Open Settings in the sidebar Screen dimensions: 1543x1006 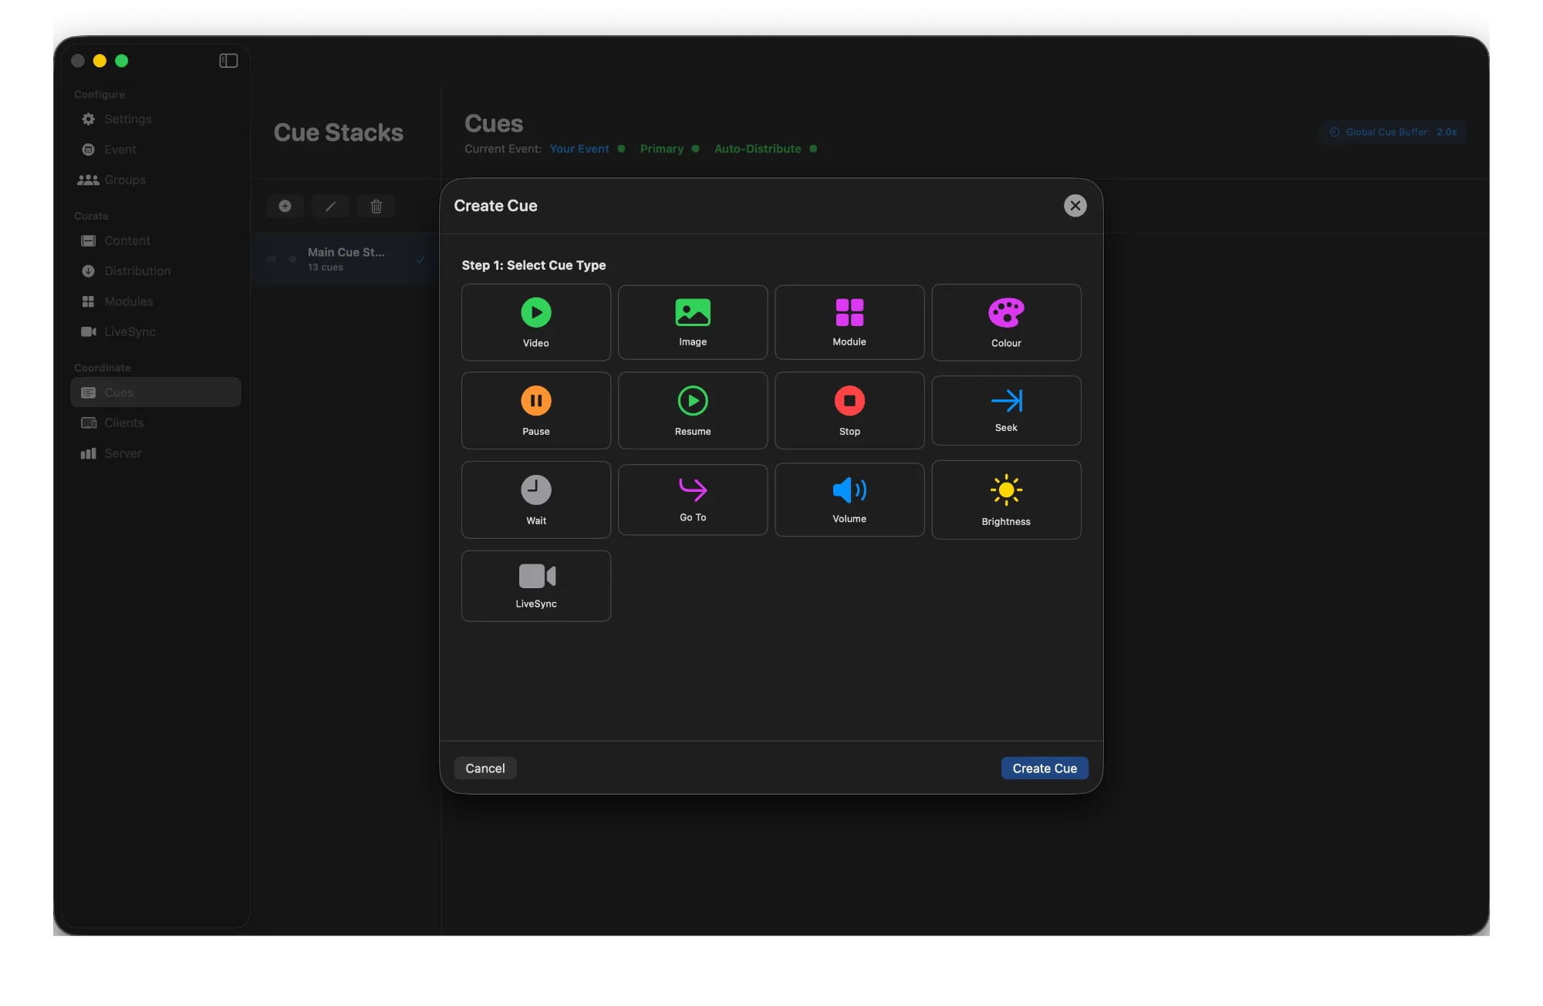coord(127,119)
